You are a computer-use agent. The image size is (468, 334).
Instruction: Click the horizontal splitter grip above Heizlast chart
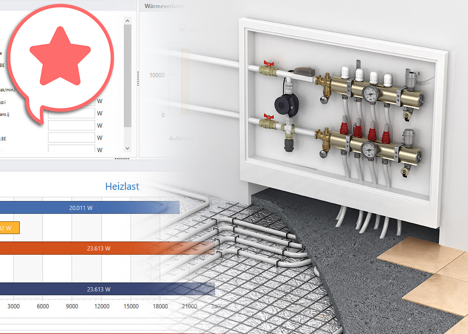[122, 158]
